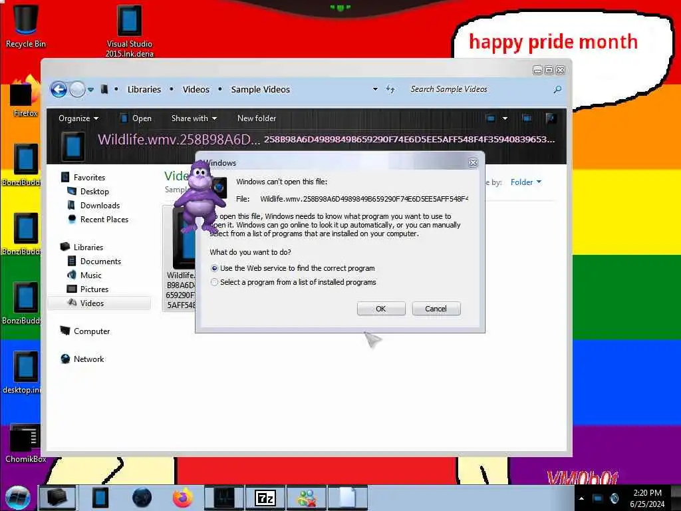The height and width of the screenshot is (511, 681).
Task: Open recent locations dropdown next to Forward
Action: (x=90, y=90)
